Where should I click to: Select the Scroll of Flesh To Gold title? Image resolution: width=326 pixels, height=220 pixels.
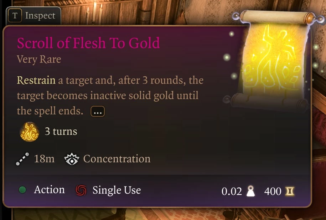[88, 43]
